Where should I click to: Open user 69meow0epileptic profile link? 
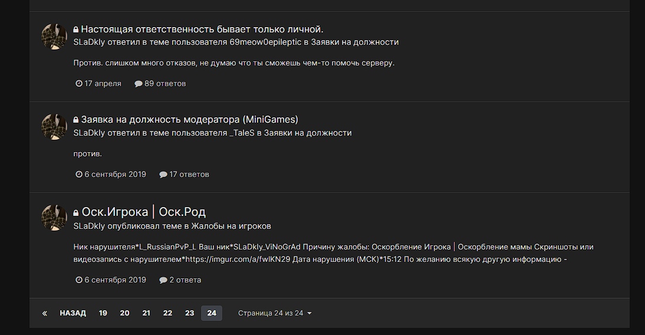pos(265,42)
